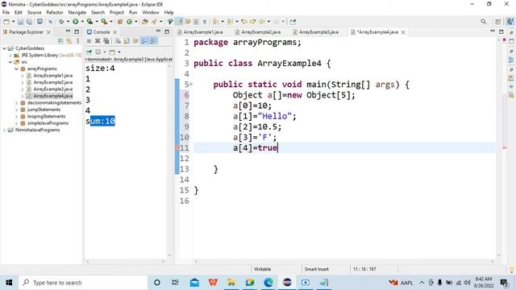Screen dimensions: 516x290
Task: Click Terminate square in Console toolbar
Action: (89, 41)
